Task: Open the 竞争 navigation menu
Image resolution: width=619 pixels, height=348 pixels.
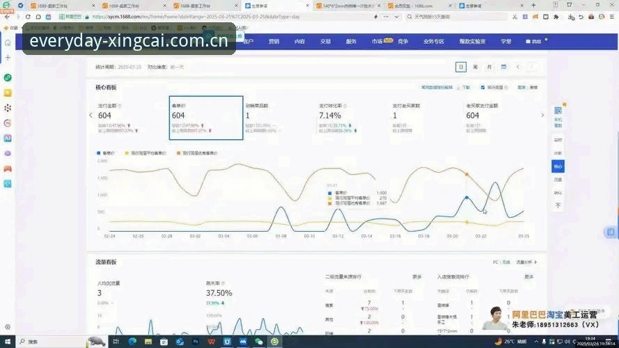Action: point(402,42)
